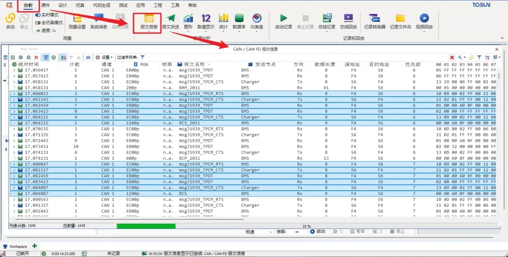Image resolution: width=508 pixels, height=257 pixels.
Task: Open the 报文发送 message transmit tool
Action: coord(171,22)
